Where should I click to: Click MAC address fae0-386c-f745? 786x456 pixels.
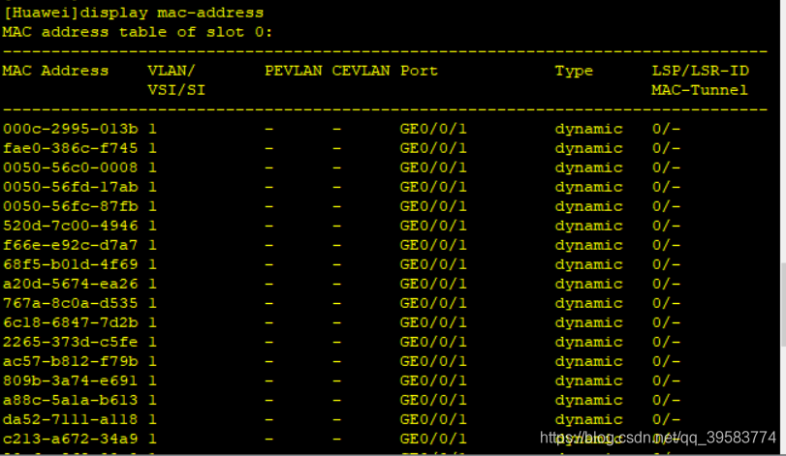click(70, 149)
